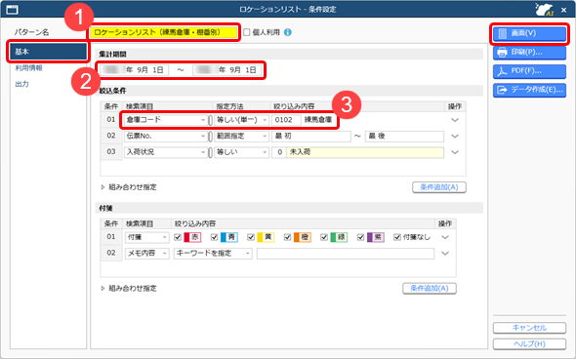Click the start date field of 集計期間

pos(134,70)
